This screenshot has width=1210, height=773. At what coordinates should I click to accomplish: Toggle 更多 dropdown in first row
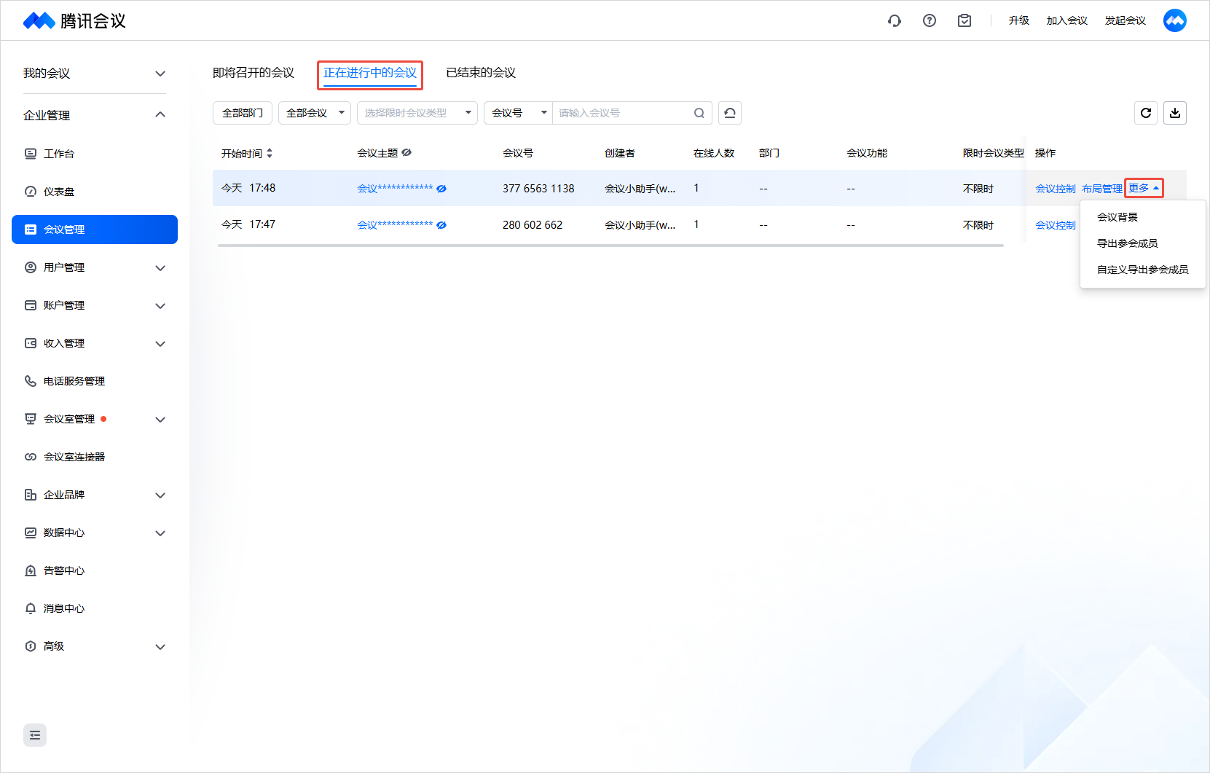click(1144, 188)
